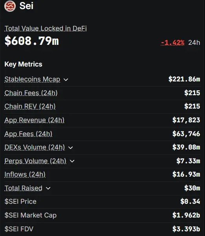205x236 pixels.
Task: Expand the DEXs Volume (24h) chevron
Action: [70, 147]
